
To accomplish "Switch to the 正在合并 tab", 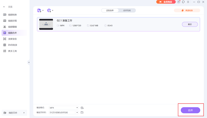I will point(110,10).
